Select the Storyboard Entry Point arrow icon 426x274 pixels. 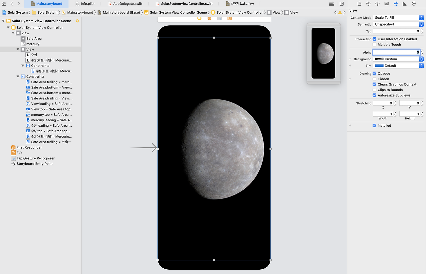[x=13, y=164]
